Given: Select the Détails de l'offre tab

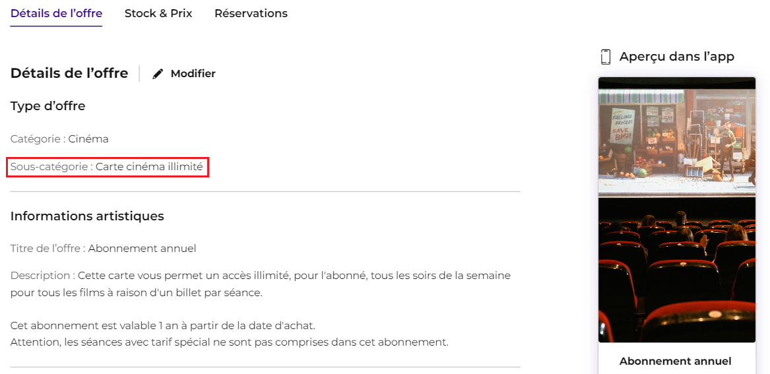Looking at the screenshot, I should pos(56,13).
